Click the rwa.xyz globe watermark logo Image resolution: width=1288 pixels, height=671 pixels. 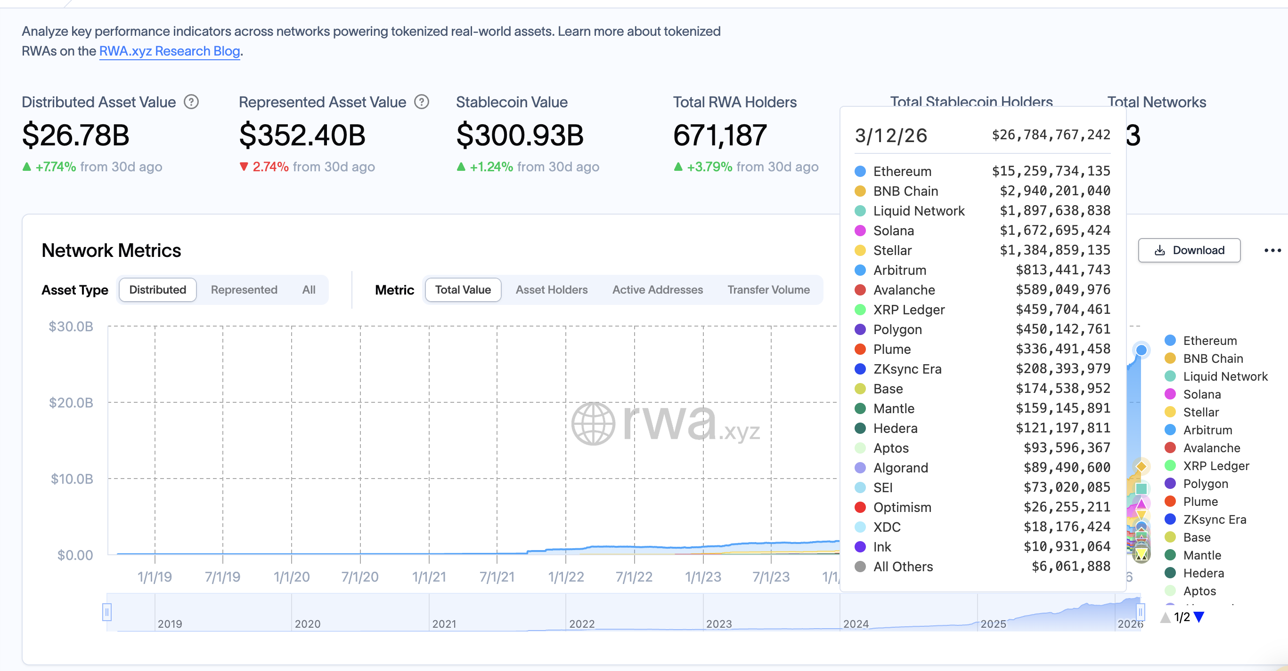click(593, 425)
